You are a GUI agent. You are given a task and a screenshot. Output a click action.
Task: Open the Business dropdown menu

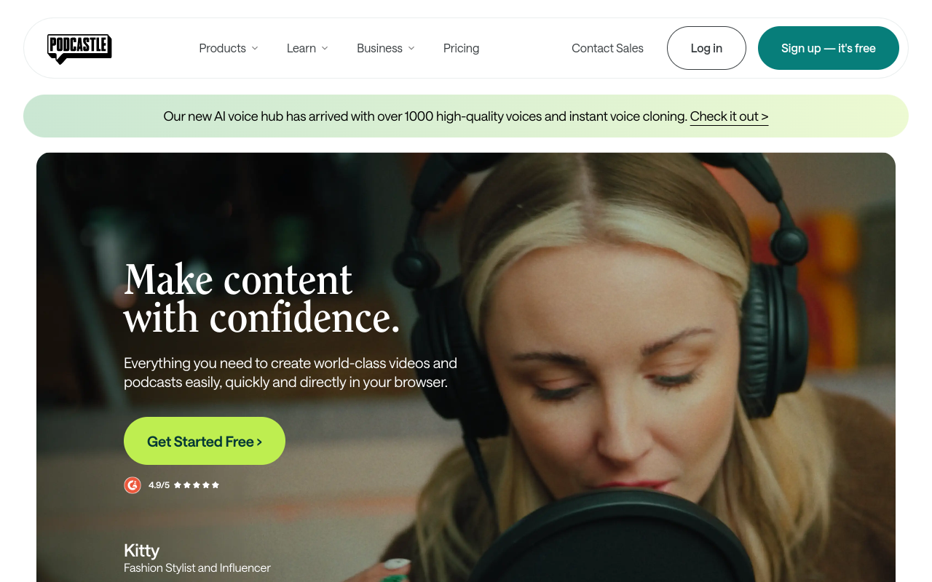(386, 48)
